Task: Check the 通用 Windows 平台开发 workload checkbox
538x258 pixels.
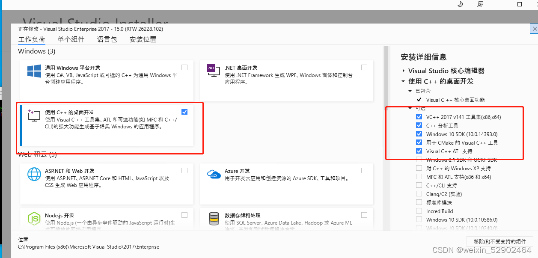Action: (x=184, y=67)
